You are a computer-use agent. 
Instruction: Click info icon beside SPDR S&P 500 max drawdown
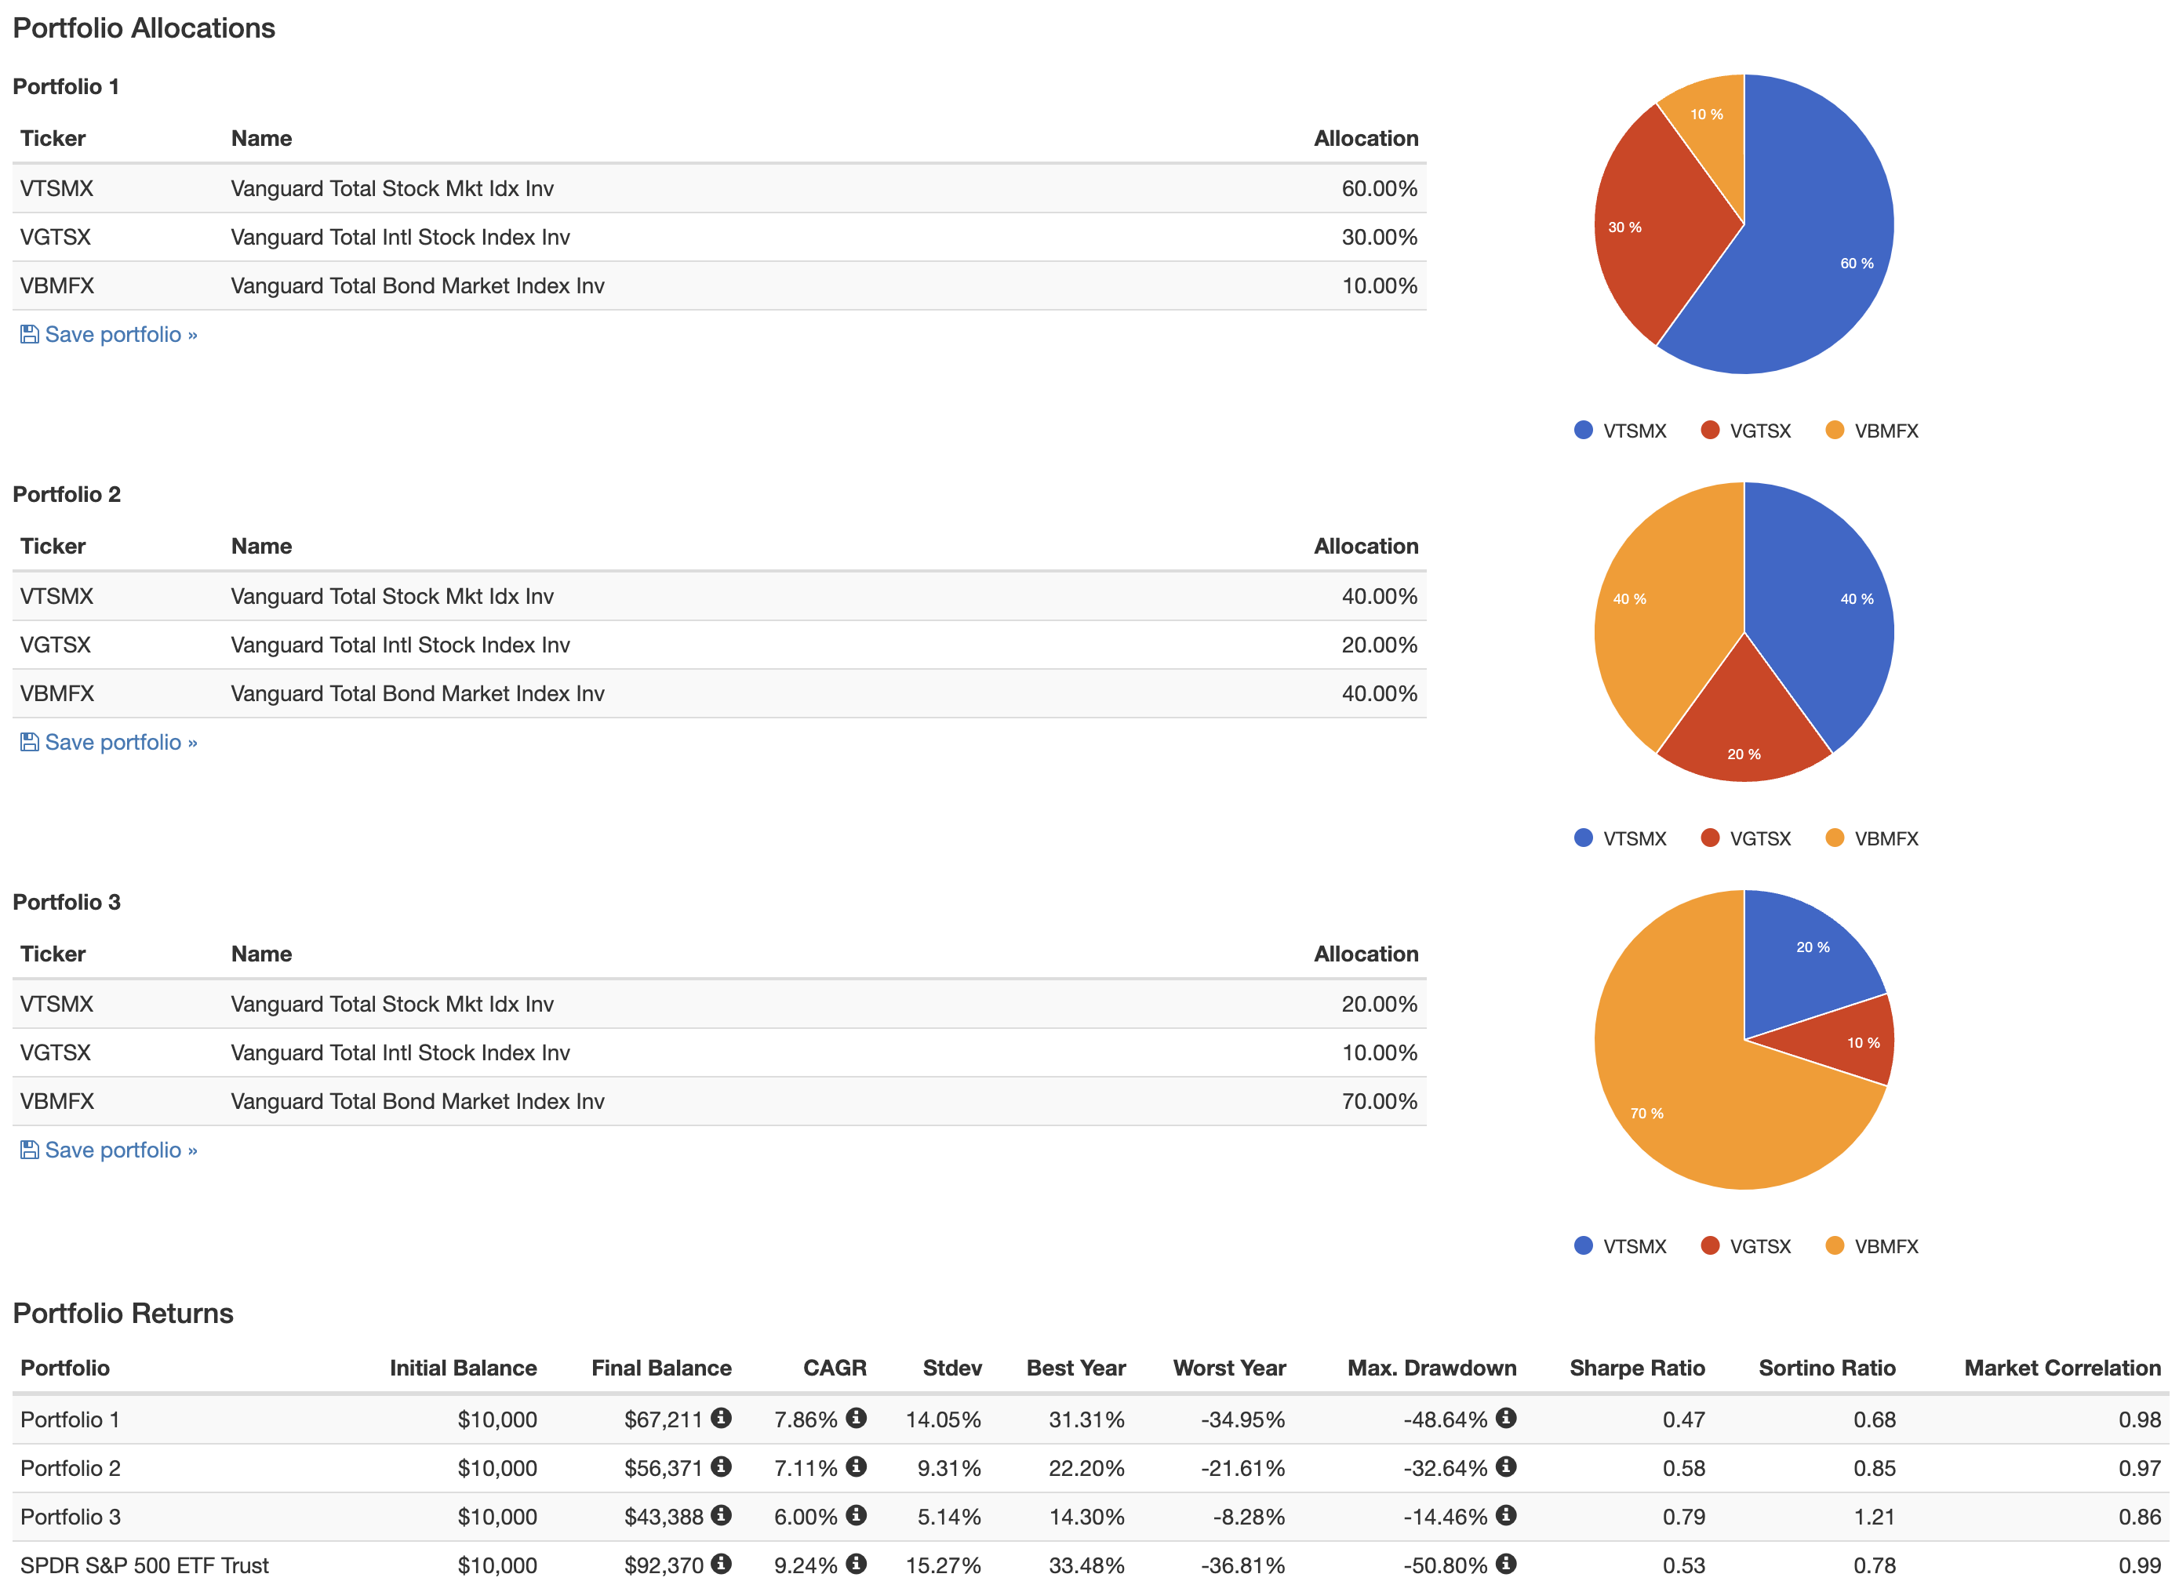pos(1505,1563)
